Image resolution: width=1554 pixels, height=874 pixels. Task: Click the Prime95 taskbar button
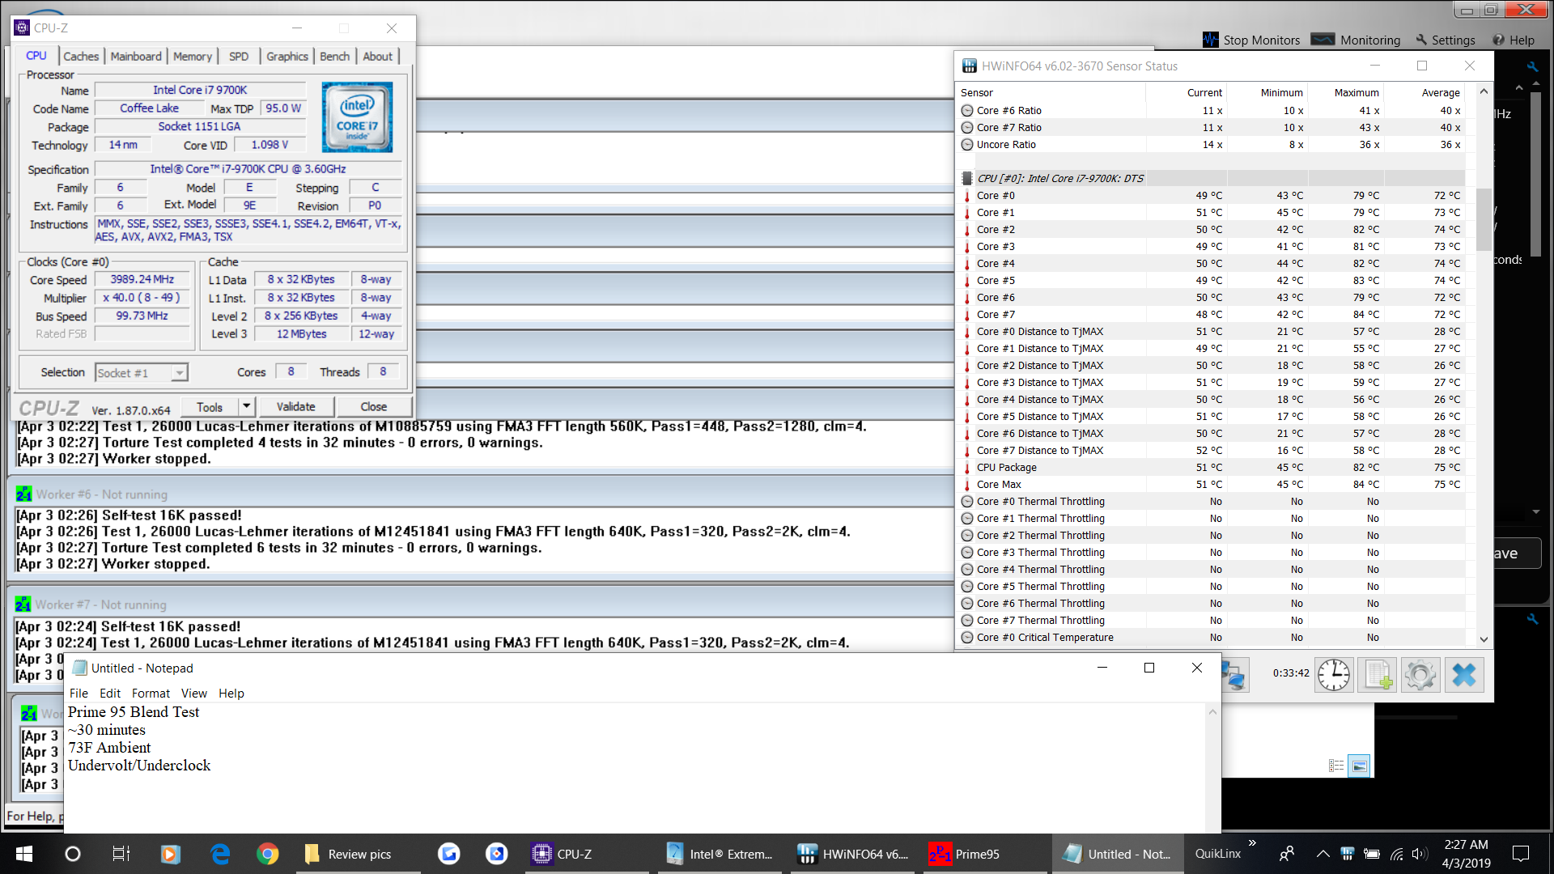(x=983, y=854)
